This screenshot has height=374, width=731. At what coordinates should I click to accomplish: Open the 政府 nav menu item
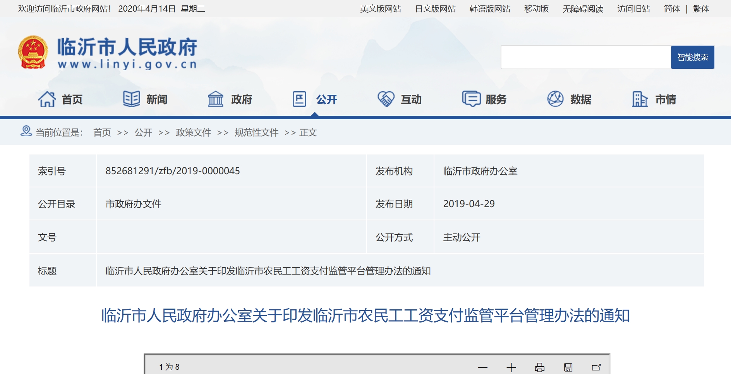point(242,100)
